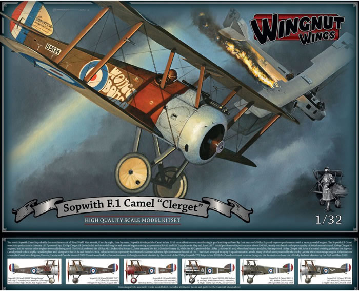Click the B3834 serial number on fuselage
Viewport: 359px width, 291px height.
click(53, 49)
